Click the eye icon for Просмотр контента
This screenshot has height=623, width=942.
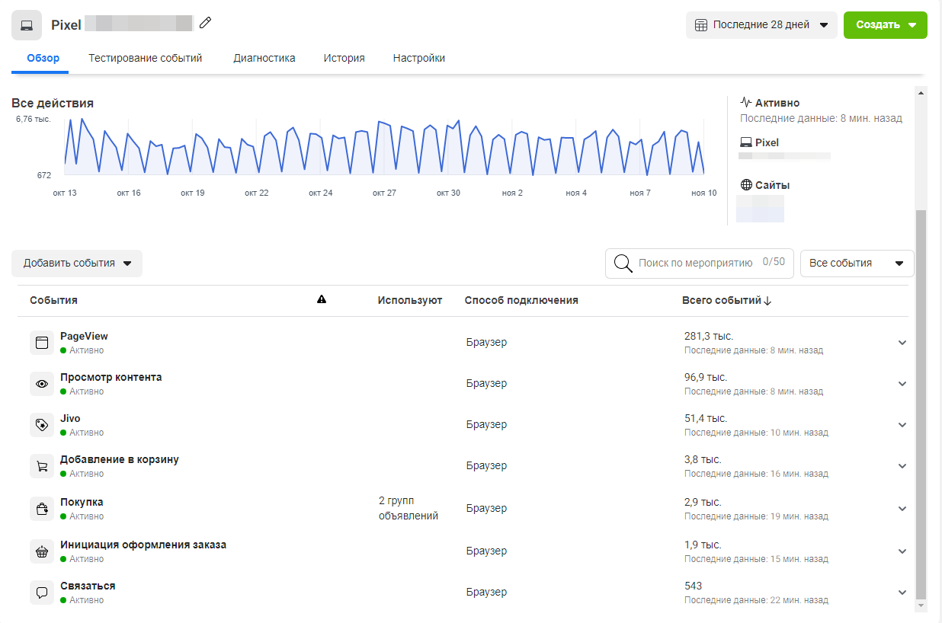[x=42, y=384]
